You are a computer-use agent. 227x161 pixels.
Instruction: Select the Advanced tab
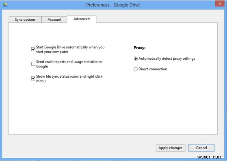pos(82,19)
